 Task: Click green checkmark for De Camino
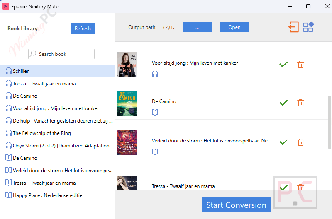[x=283, y=103]
